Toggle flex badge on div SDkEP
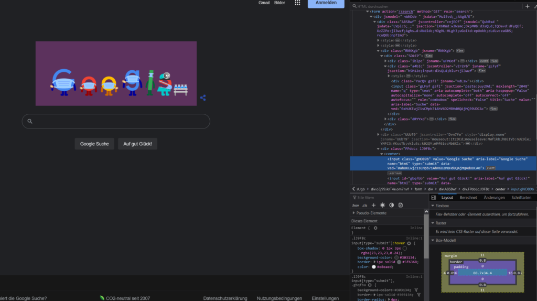The width and height of the screenshot is (537, 301). 428,56
